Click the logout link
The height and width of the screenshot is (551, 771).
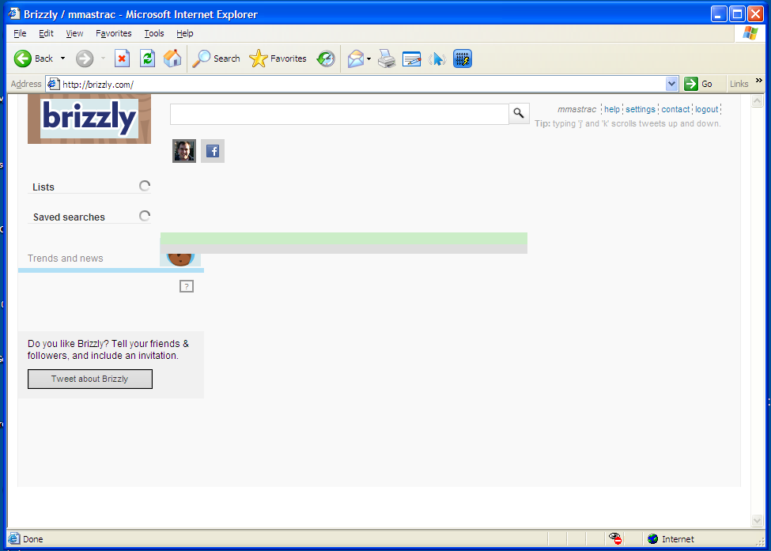707,109
